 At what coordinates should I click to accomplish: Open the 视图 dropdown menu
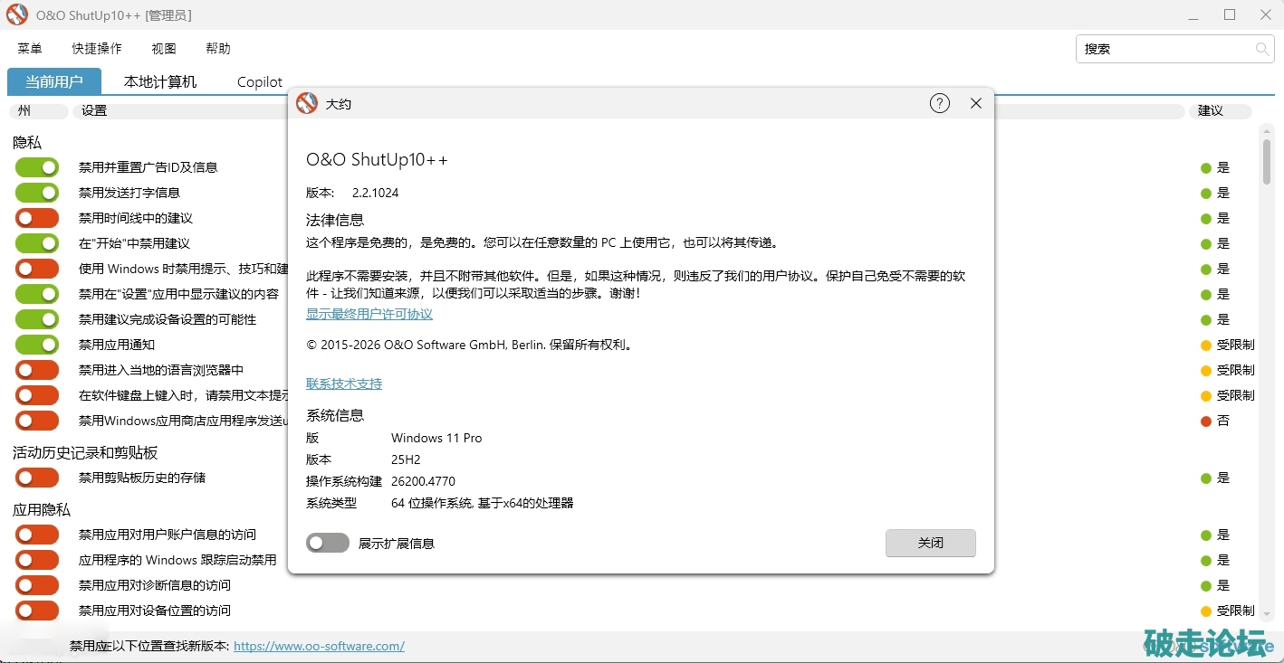(164, 49)
